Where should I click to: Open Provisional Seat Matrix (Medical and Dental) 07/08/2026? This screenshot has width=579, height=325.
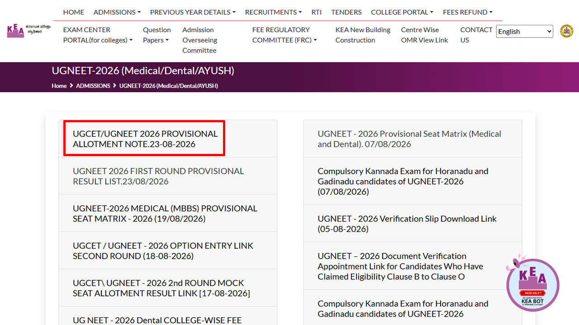pyautogui.click(x=409, y=139)
